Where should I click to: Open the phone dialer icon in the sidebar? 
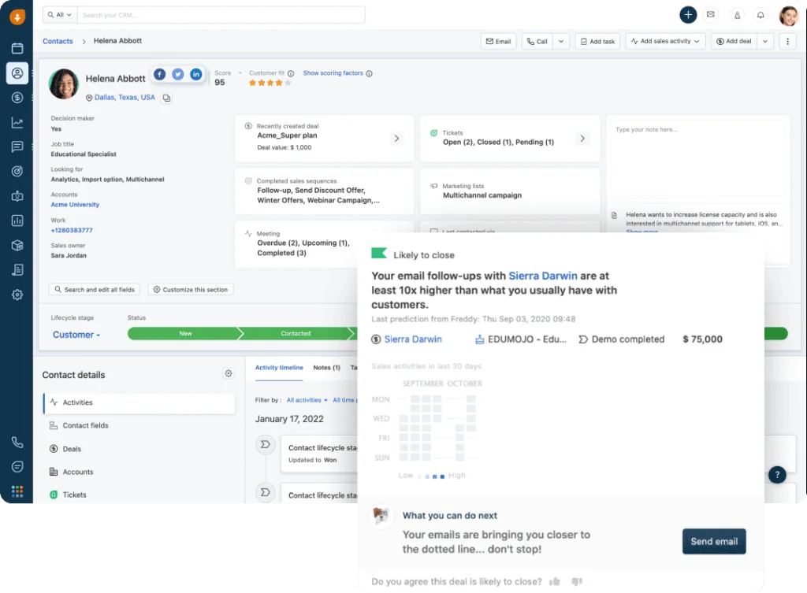coord(17,443)
